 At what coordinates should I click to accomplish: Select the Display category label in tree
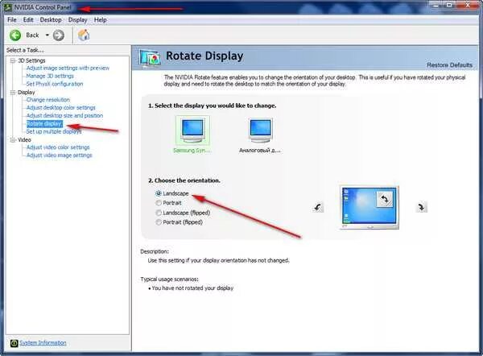(x=27, y=93)
